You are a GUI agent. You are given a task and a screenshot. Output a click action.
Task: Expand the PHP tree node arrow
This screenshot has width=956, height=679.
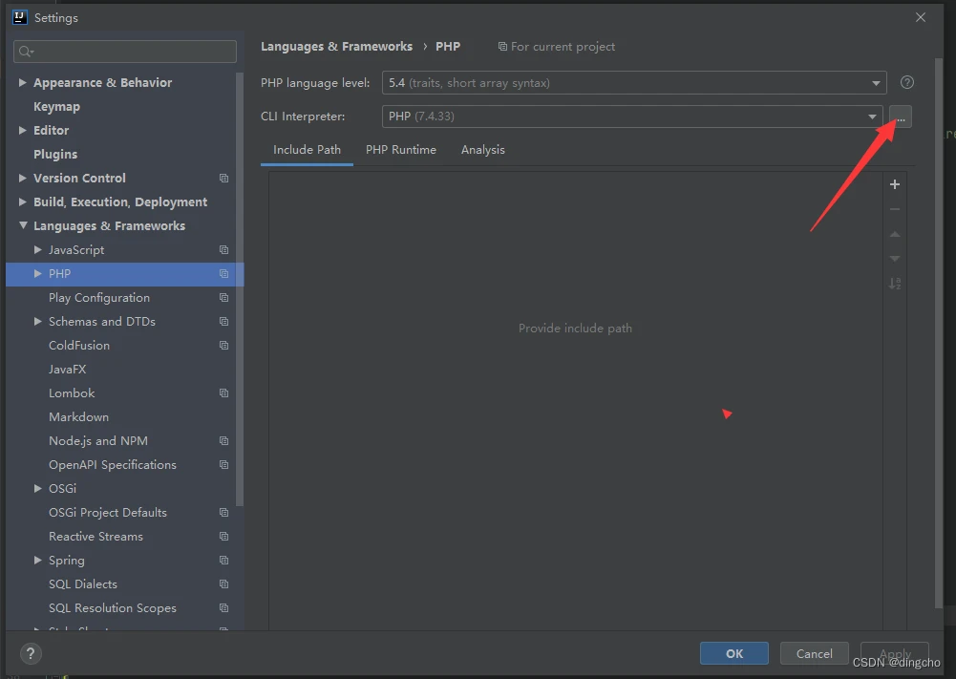click(38, 274)
